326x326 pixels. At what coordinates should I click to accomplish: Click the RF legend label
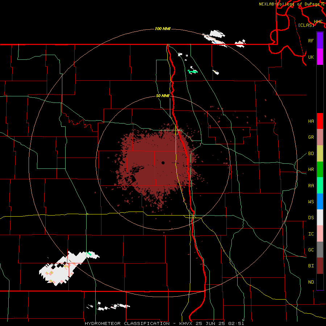(x=311, y=41)
